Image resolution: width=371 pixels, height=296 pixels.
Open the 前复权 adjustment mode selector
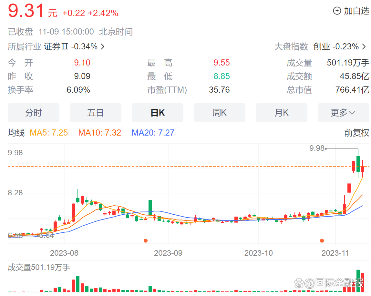(357, 133)
